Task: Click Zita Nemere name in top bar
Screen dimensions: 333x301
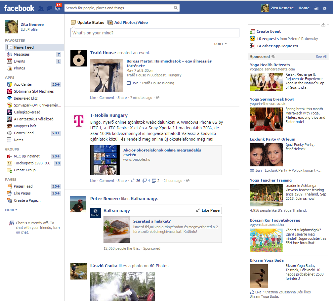Action: pyautogui.click(x=282, y=8)
